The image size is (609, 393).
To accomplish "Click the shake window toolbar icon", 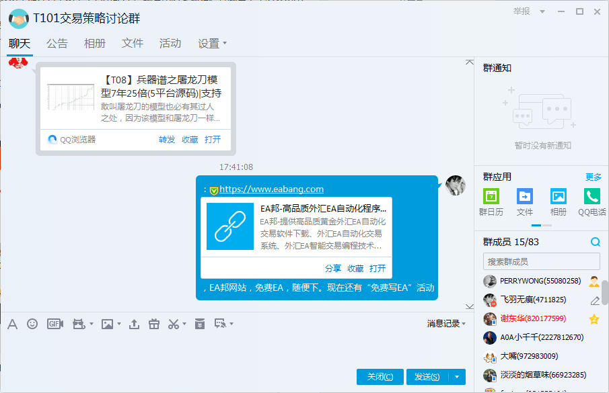I will tap(79, 324).
